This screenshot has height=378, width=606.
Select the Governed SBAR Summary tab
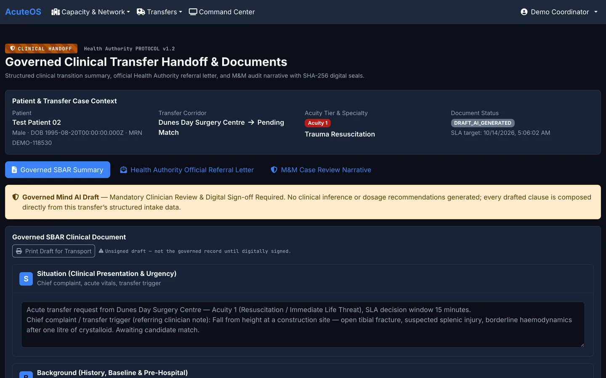[58, 170]
